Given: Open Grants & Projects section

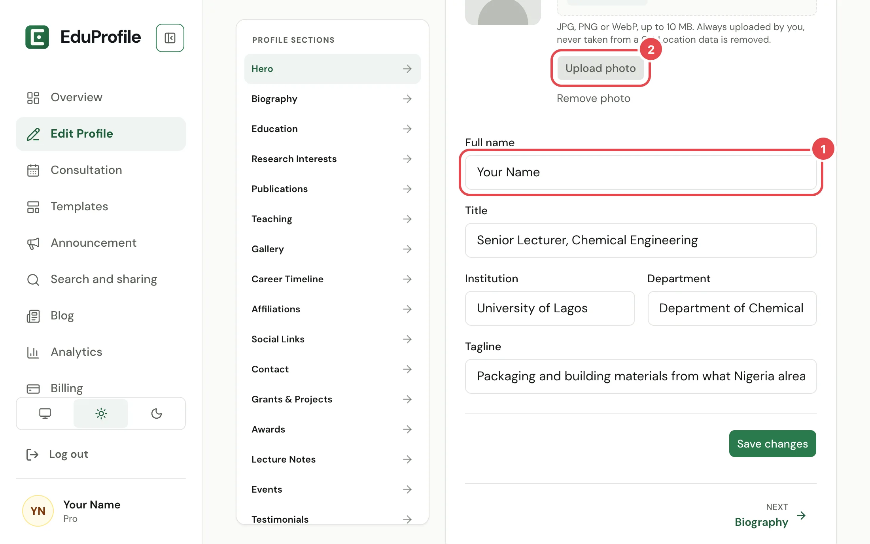Looking at the screenshot, I should 332,399.
